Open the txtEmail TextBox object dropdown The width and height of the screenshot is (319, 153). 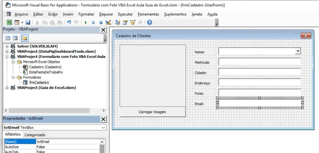(104, 127)
